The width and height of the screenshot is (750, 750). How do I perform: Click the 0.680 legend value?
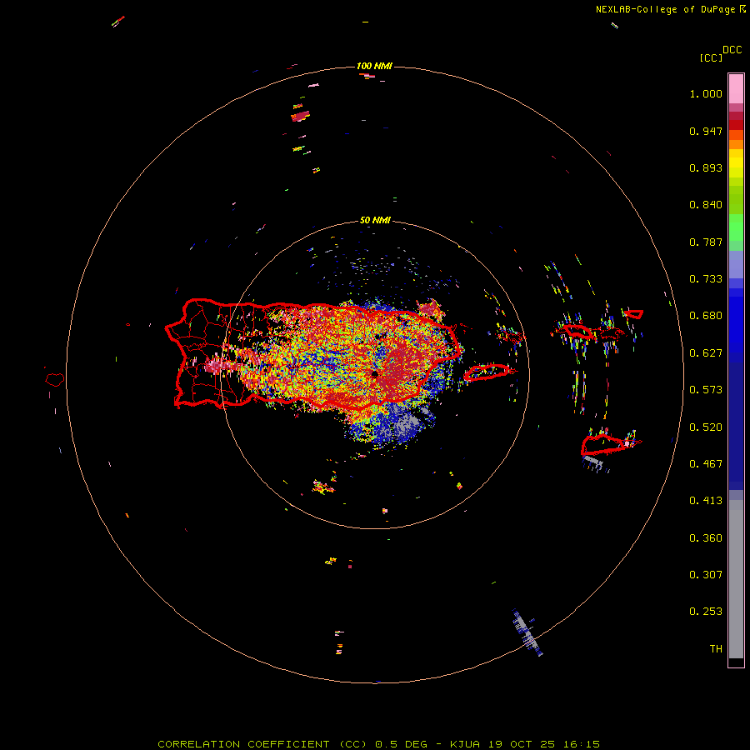point(706,316)
